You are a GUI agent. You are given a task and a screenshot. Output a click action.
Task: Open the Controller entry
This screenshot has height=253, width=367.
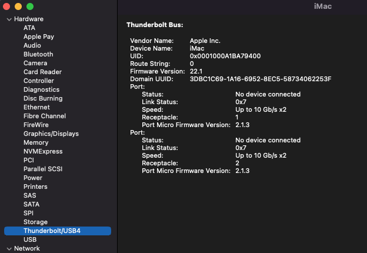[x=39, y=81]
